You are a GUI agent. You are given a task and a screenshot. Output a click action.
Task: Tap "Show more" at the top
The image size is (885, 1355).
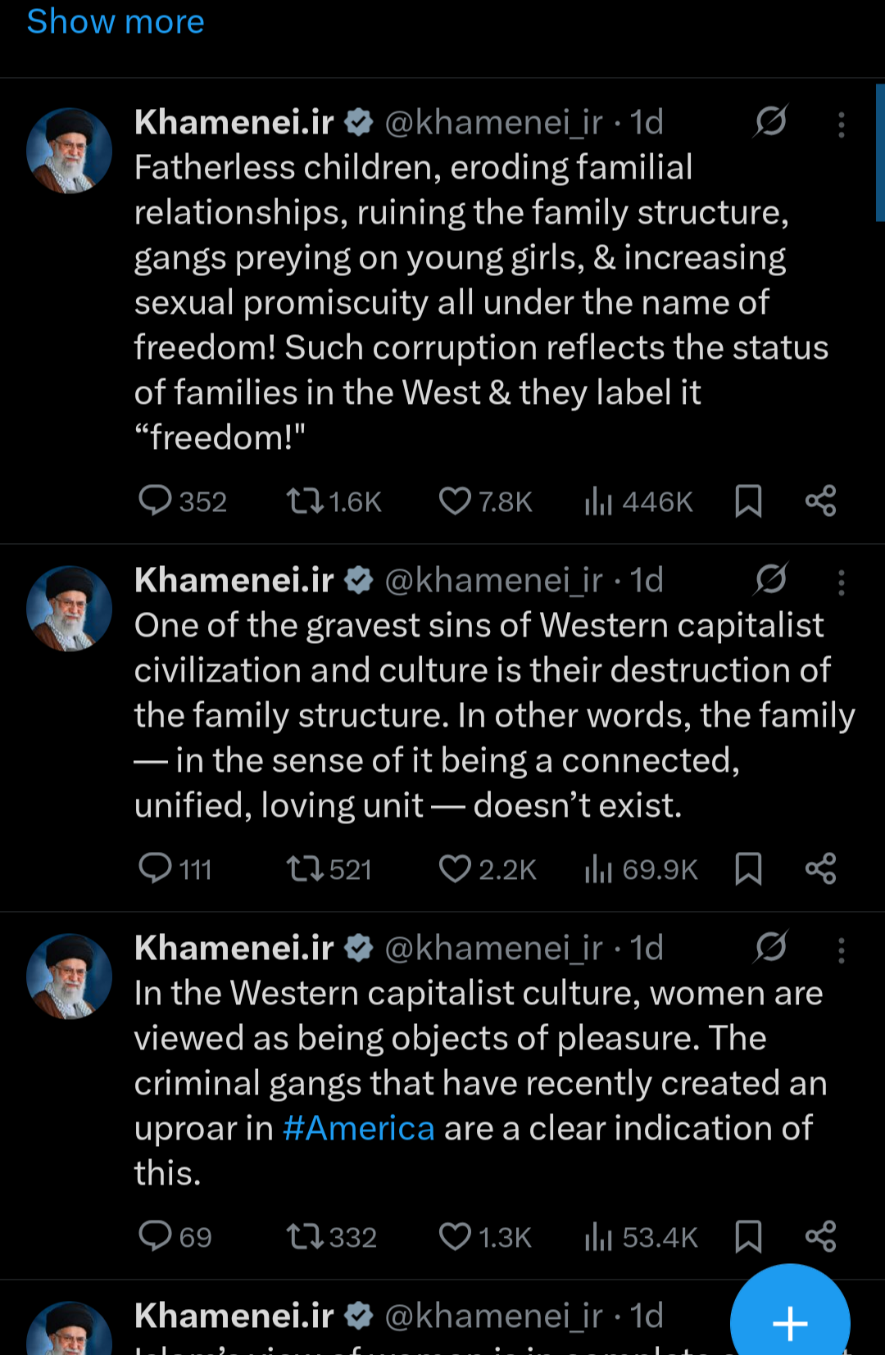[116, 21]
